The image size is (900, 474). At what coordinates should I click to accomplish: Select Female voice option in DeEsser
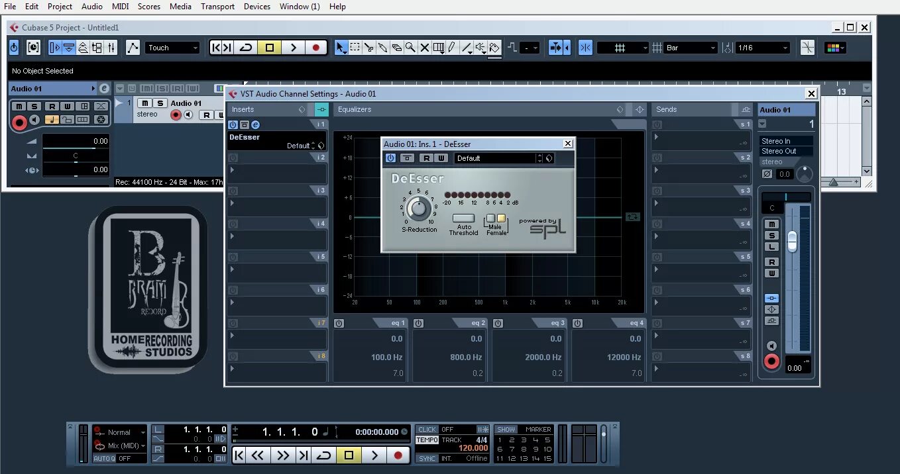(501, 218)
